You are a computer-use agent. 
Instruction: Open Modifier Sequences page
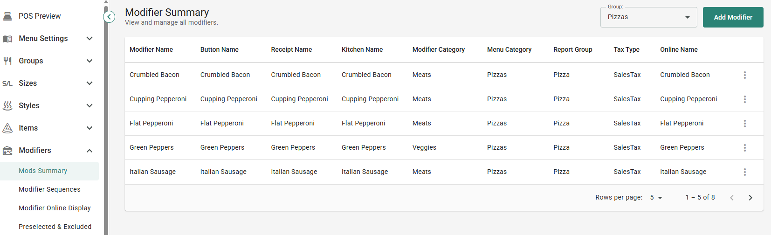tap(49, 189)
